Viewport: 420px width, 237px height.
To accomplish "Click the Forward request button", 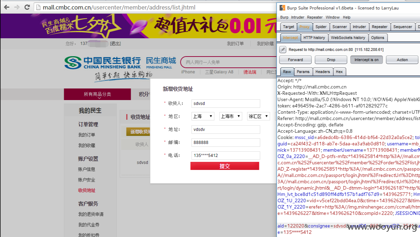I will coord(296,60).
